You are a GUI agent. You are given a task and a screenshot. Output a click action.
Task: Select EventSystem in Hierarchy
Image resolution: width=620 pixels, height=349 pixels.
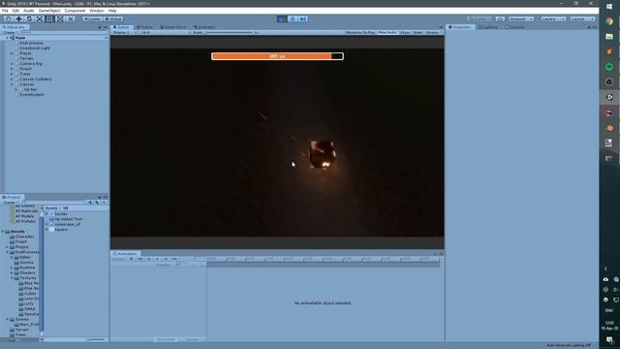click(32, 95)
